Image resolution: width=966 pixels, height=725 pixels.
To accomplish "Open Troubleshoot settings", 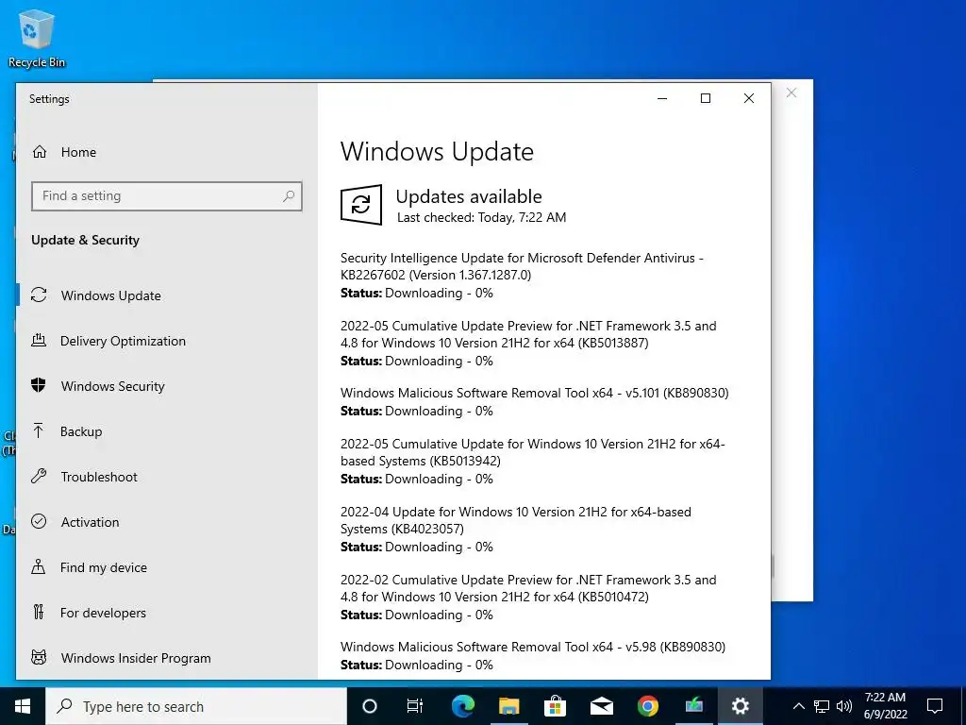I will (x=98, y=477).
